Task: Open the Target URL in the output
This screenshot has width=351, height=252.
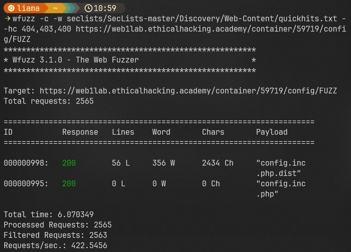Action: (x=188, y=91)
